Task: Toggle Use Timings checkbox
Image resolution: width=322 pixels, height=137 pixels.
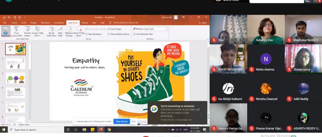Action: [109, 29]
